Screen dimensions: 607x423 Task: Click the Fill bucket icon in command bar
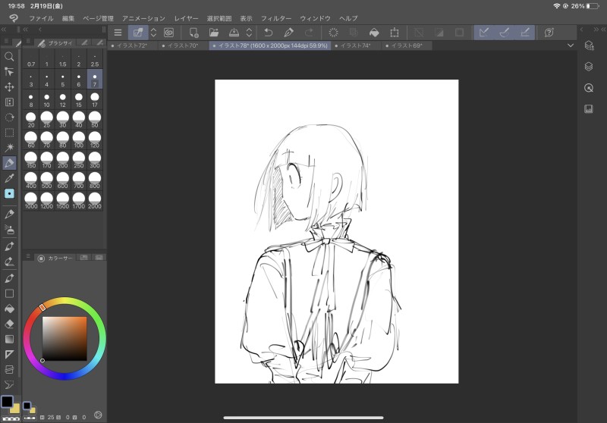(374, 33)
